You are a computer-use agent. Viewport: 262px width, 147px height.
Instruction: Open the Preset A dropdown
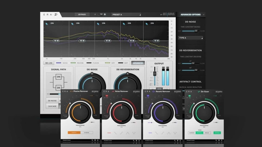(x=127, y=14)
